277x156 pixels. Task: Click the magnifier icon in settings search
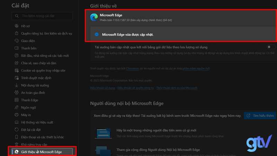pos(17,16)
